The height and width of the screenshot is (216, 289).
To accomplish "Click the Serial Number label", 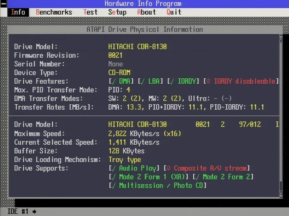I will coord(40,64).
